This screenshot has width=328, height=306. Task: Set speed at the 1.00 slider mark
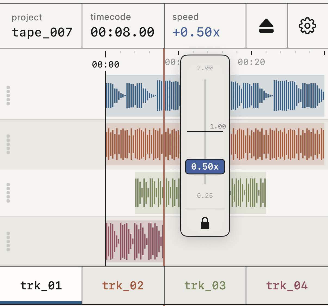pos(205,132)
